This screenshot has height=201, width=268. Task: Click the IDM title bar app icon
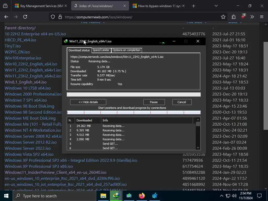tap(66, 41)
